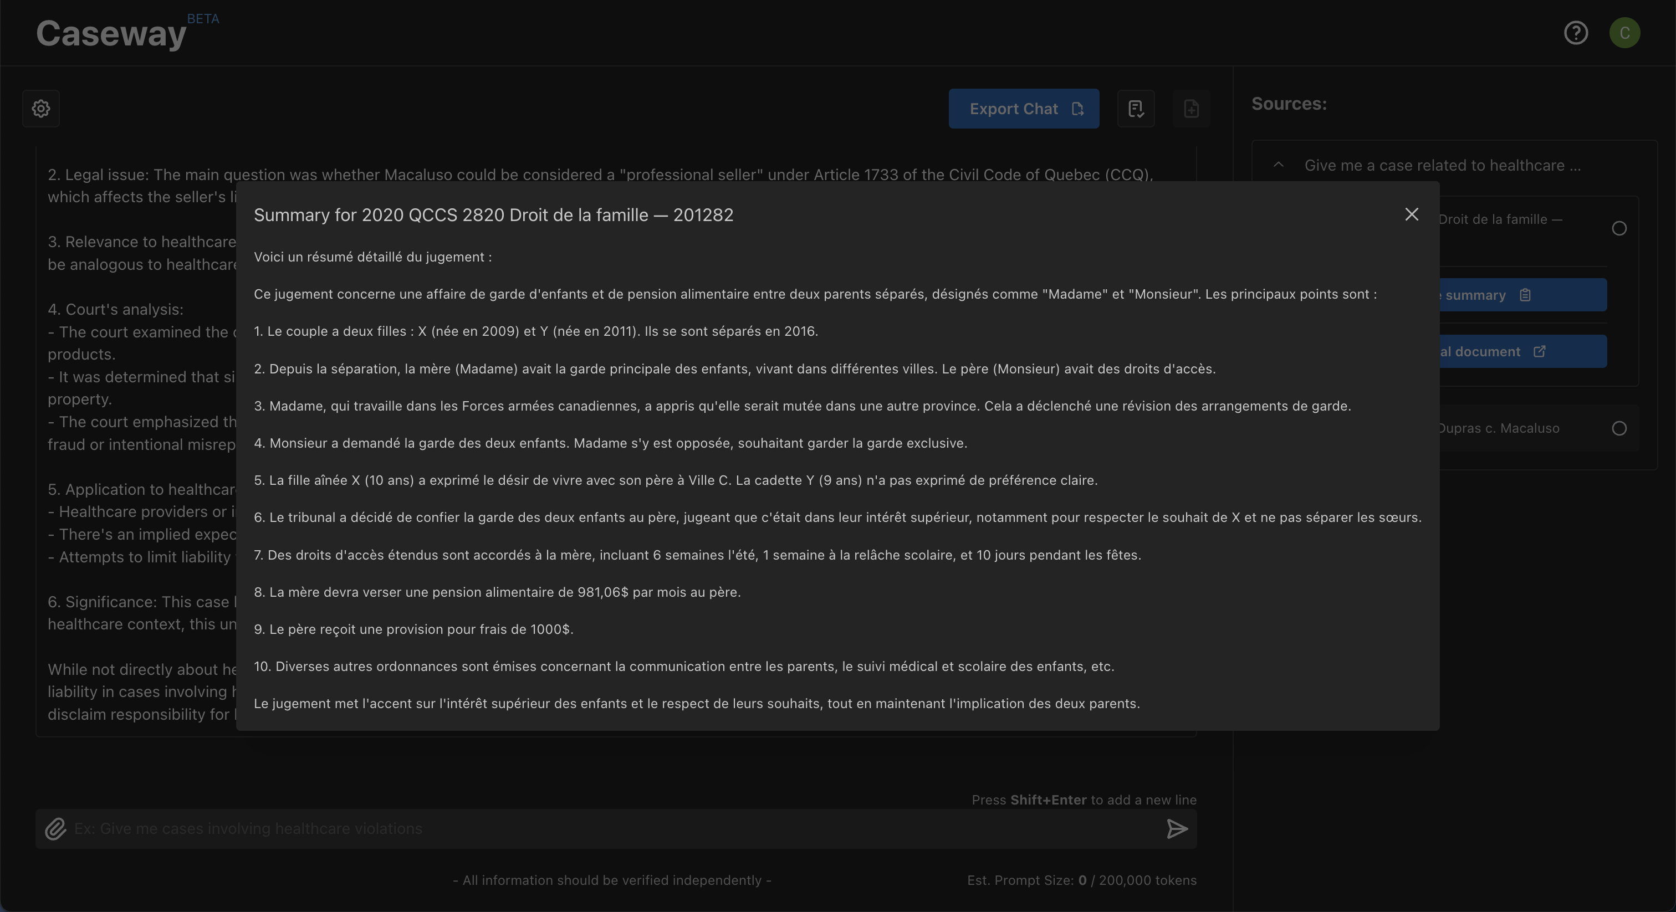Click summary point 4 about Monsieur a demandé la garde
The width and height of the screenshot is (1676, 912).
point(610,443)
